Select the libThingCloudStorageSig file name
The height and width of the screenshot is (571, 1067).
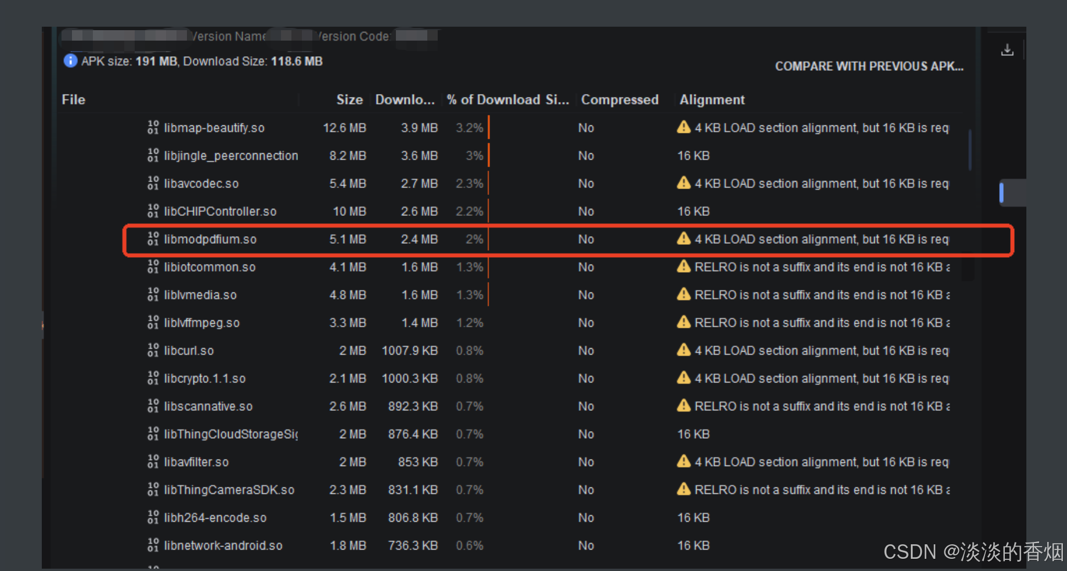pyautogui.click(x=231, y=434)
